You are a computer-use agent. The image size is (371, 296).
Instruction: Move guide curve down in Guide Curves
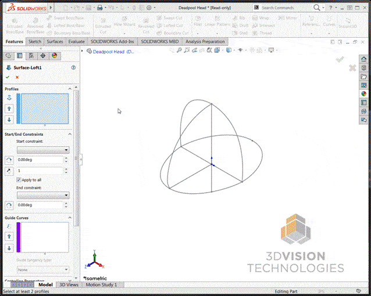(x=9, y=248)
